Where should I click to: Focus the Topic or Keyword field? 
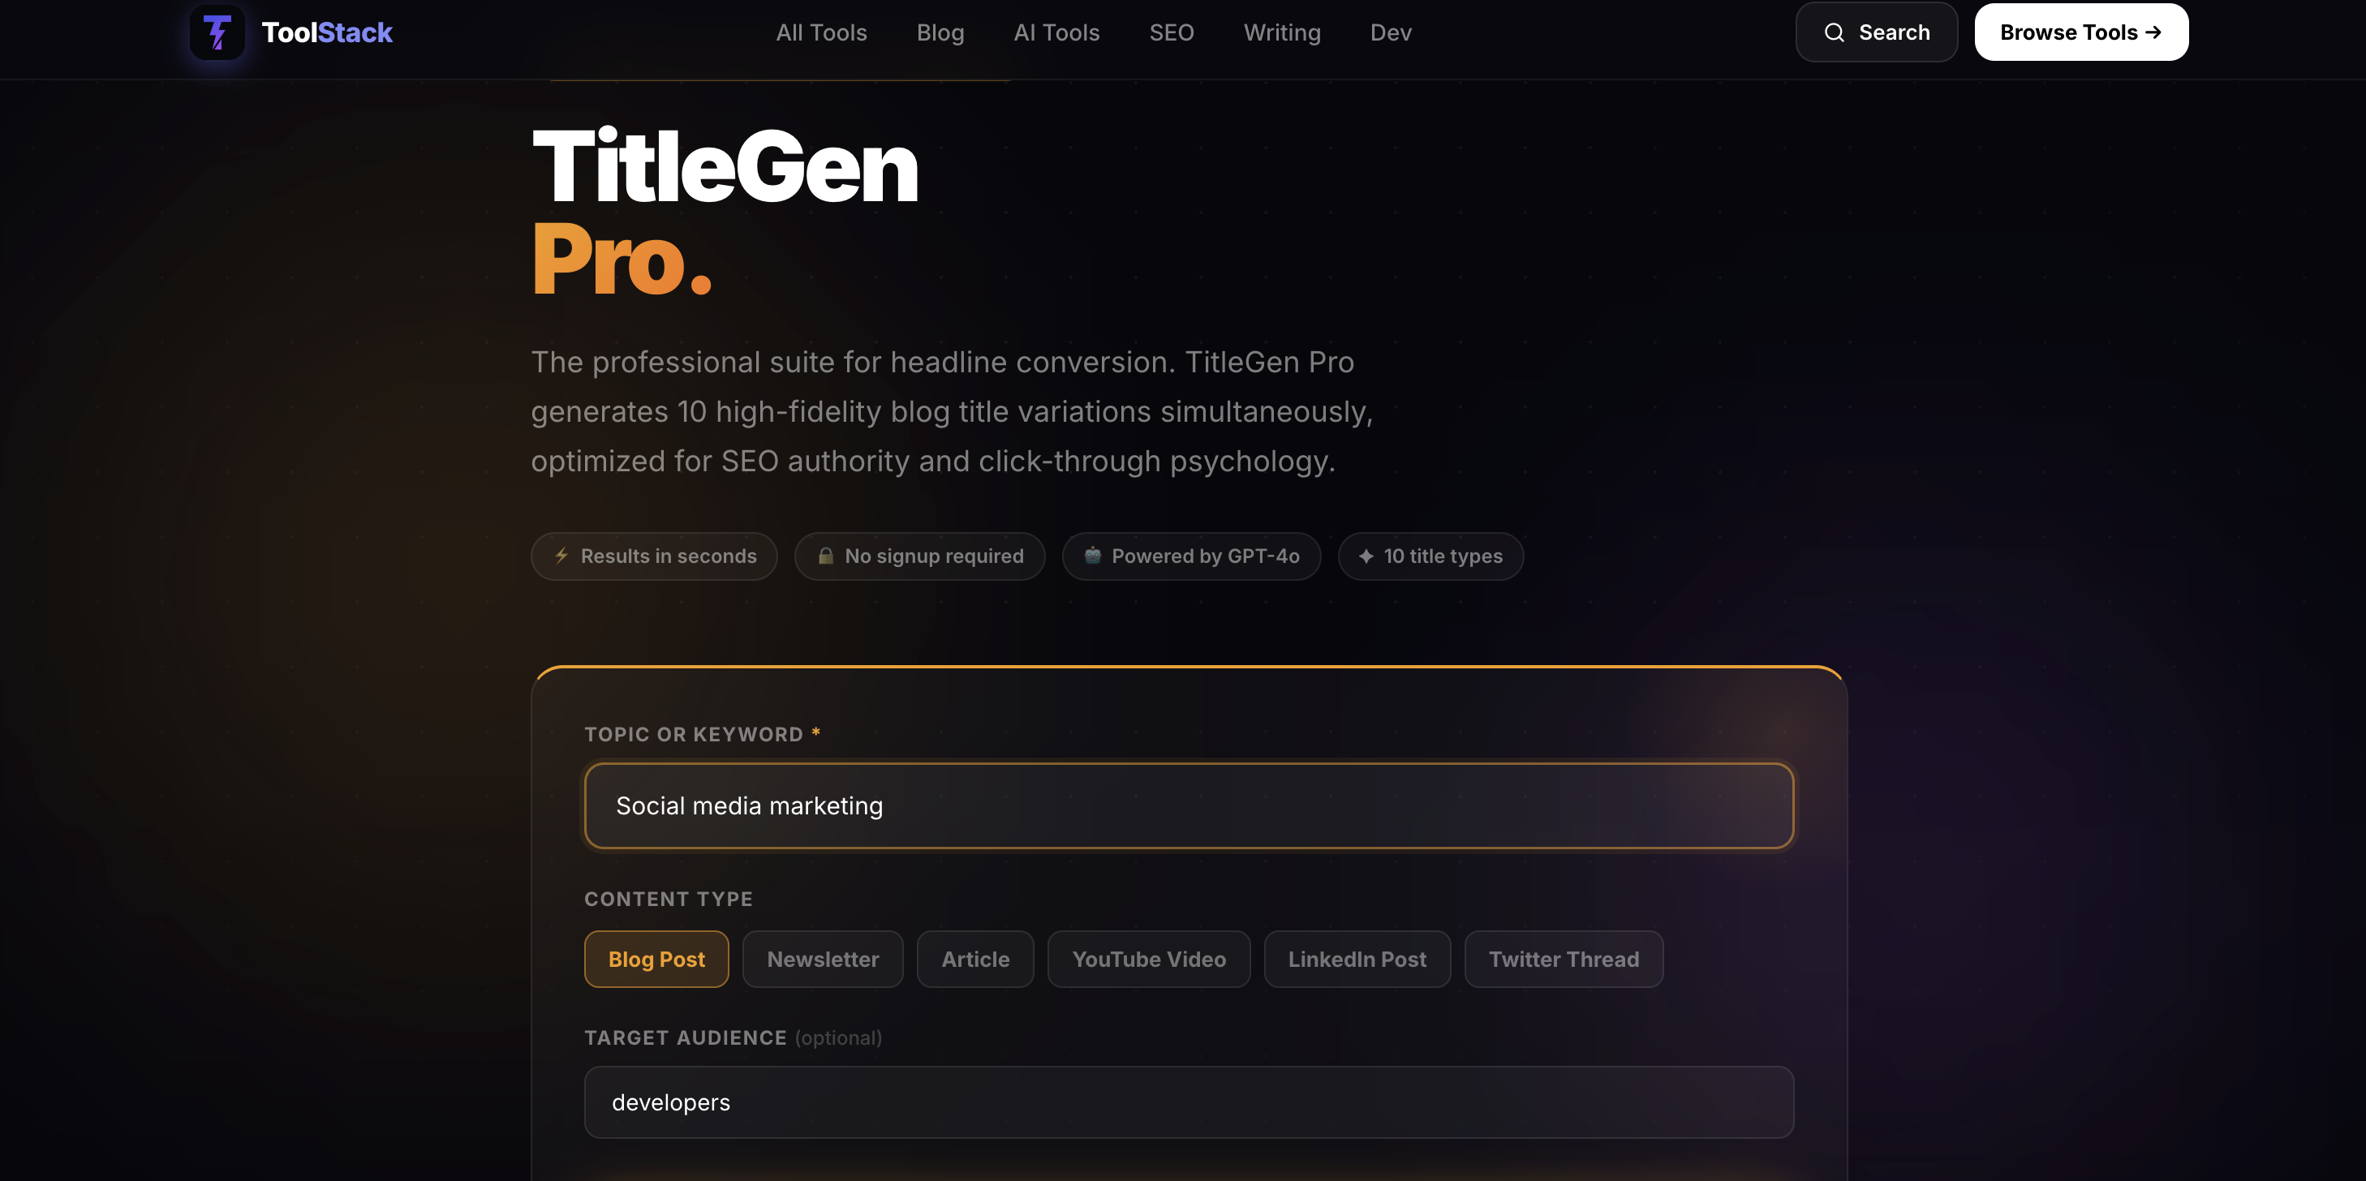click(1189, 805)
